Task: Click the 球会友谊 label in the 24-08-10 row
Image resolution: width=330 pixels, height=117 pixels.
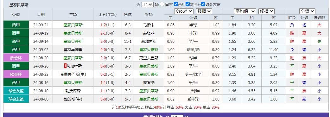Action: pos(16,91)
